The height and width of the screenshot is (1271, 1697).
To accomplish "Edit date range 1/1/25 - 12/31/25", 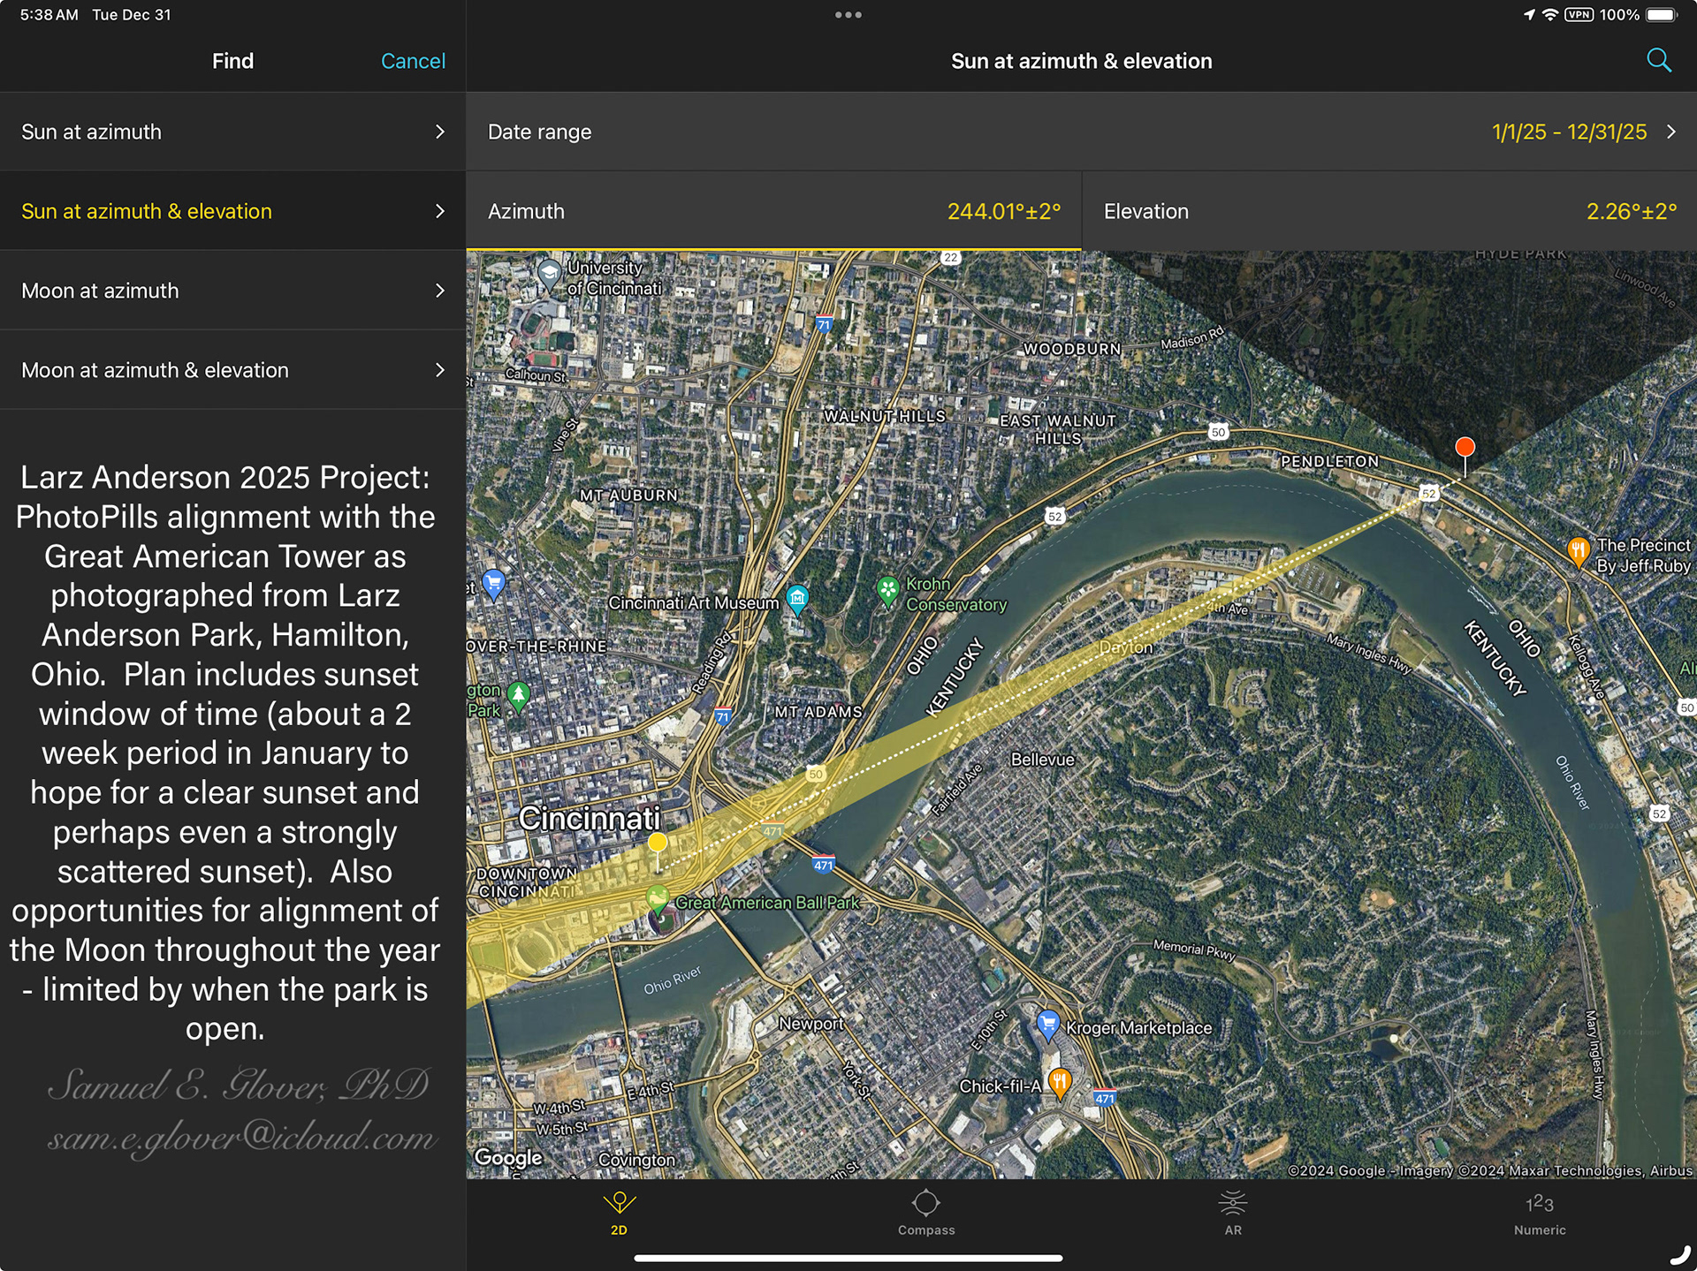I will pos(1569,132).
